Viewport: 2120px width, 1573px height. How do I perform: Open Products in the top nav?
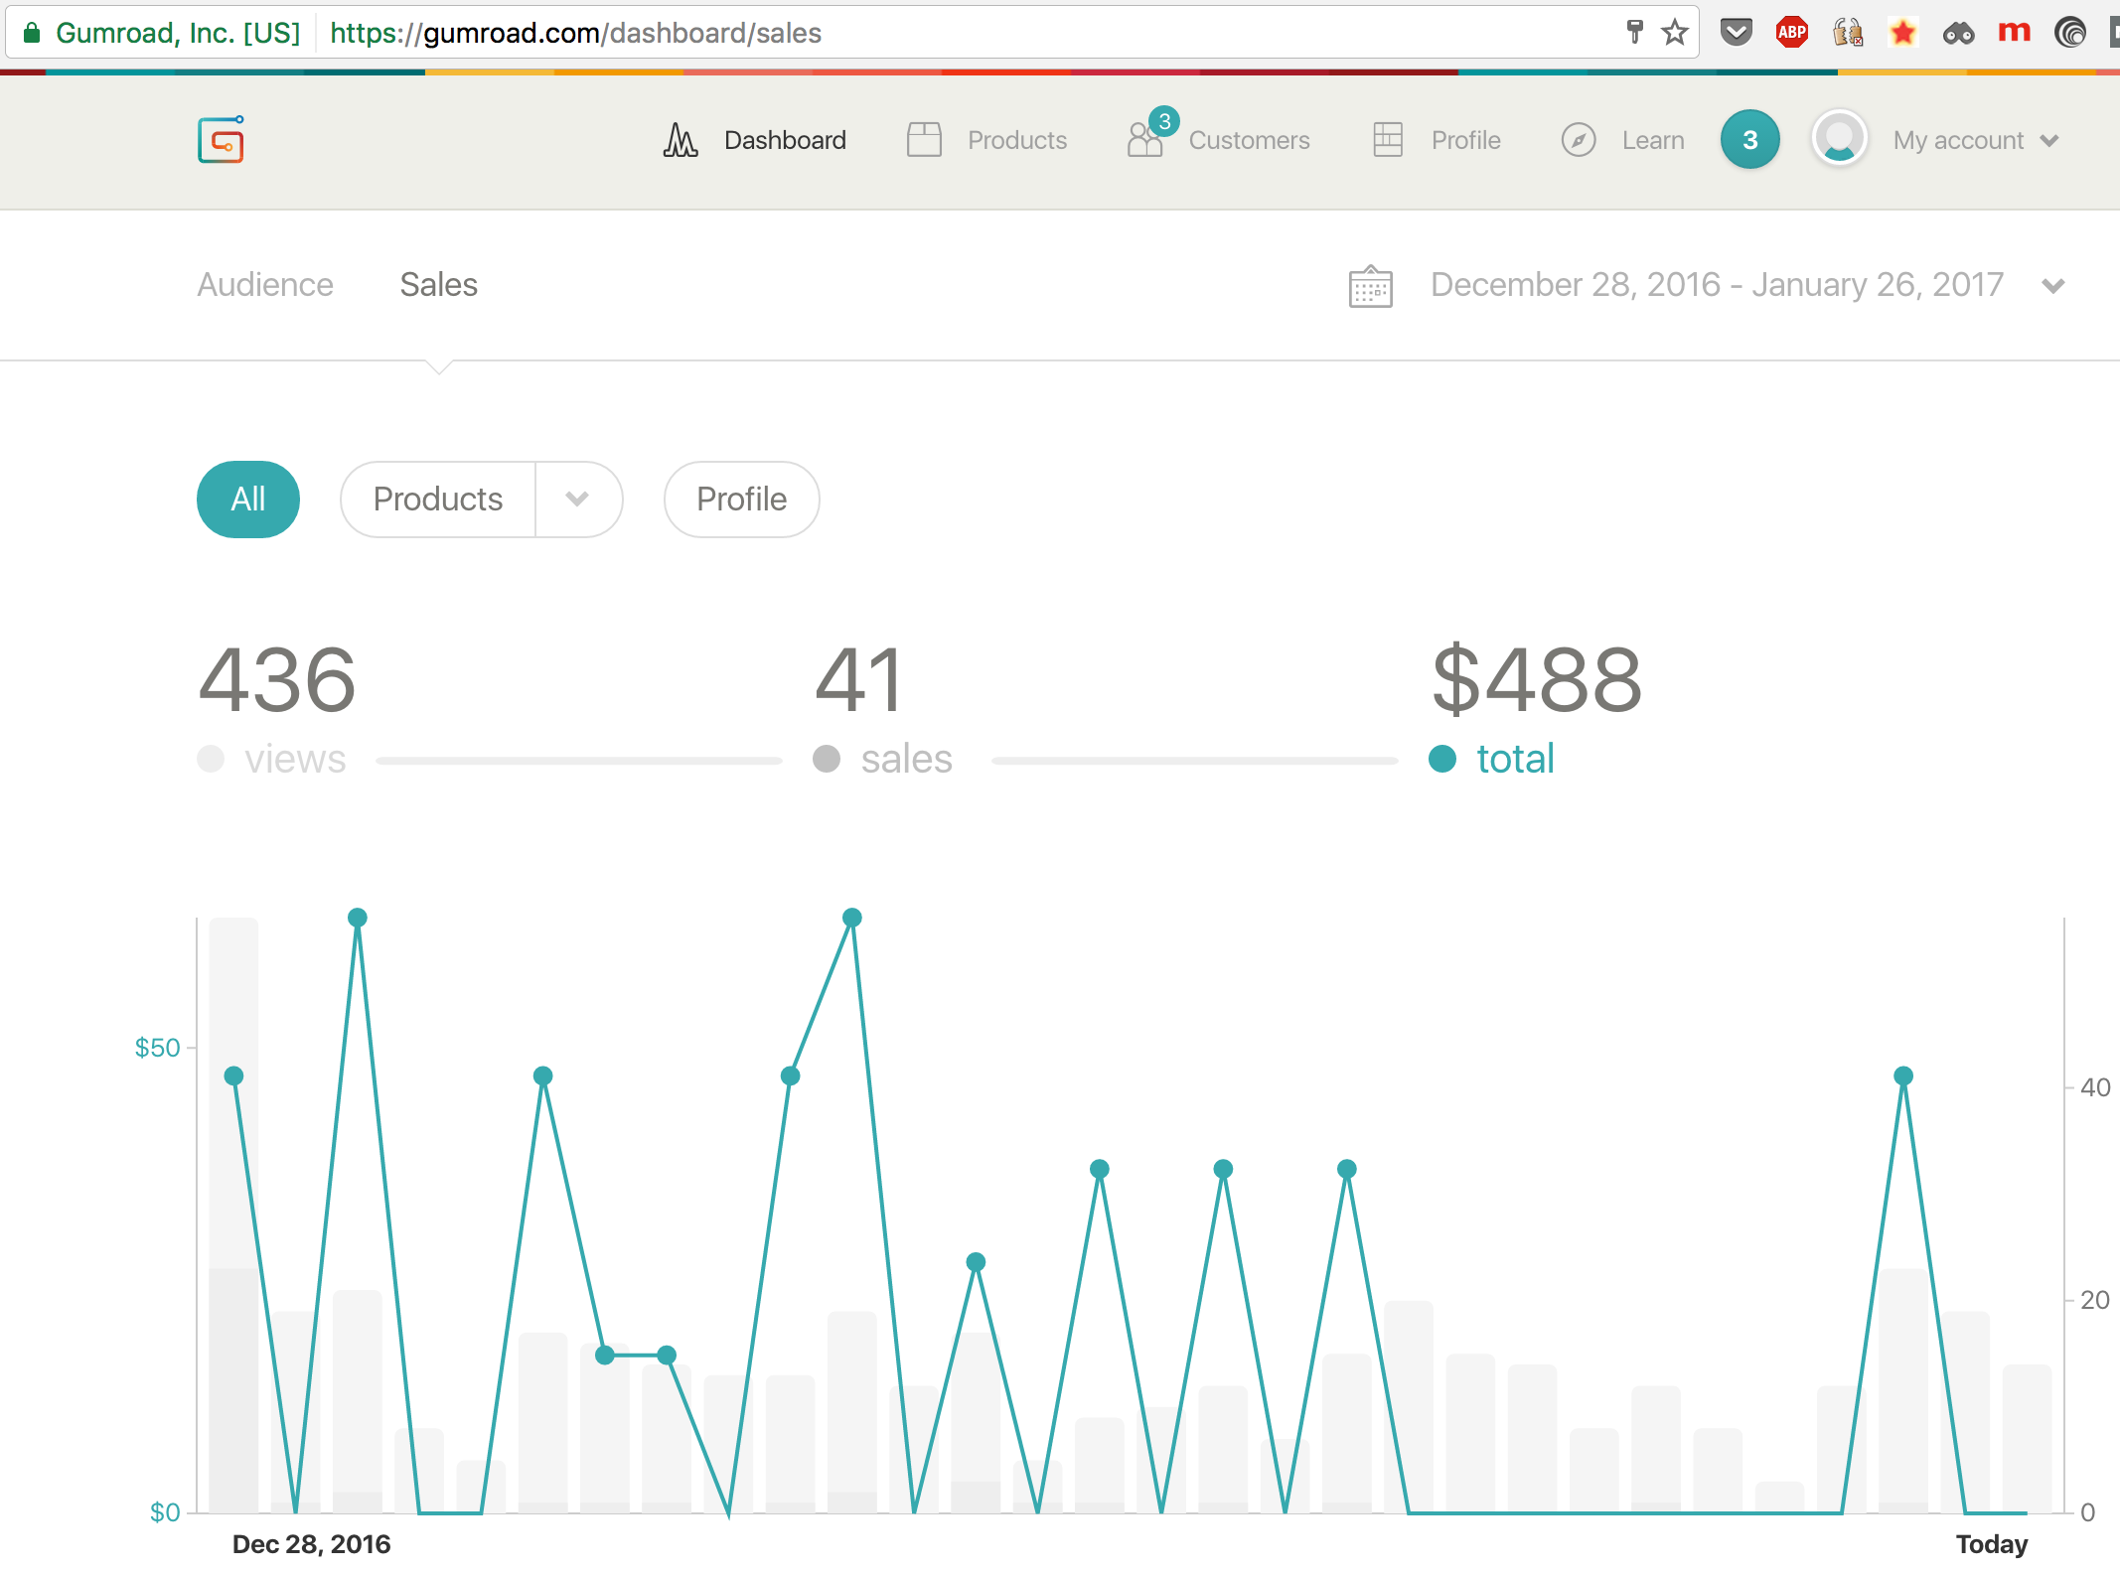coord(1017,140)
